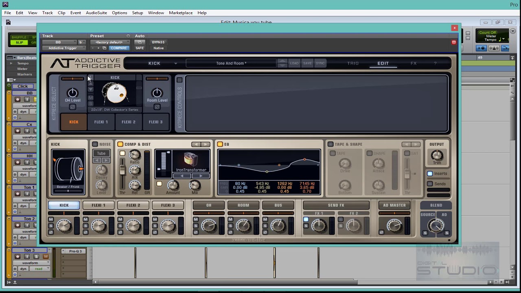This screenshot has width=521, height=293.
Task: Invert phase on KICK mixer channel
Action: point(51,232)
